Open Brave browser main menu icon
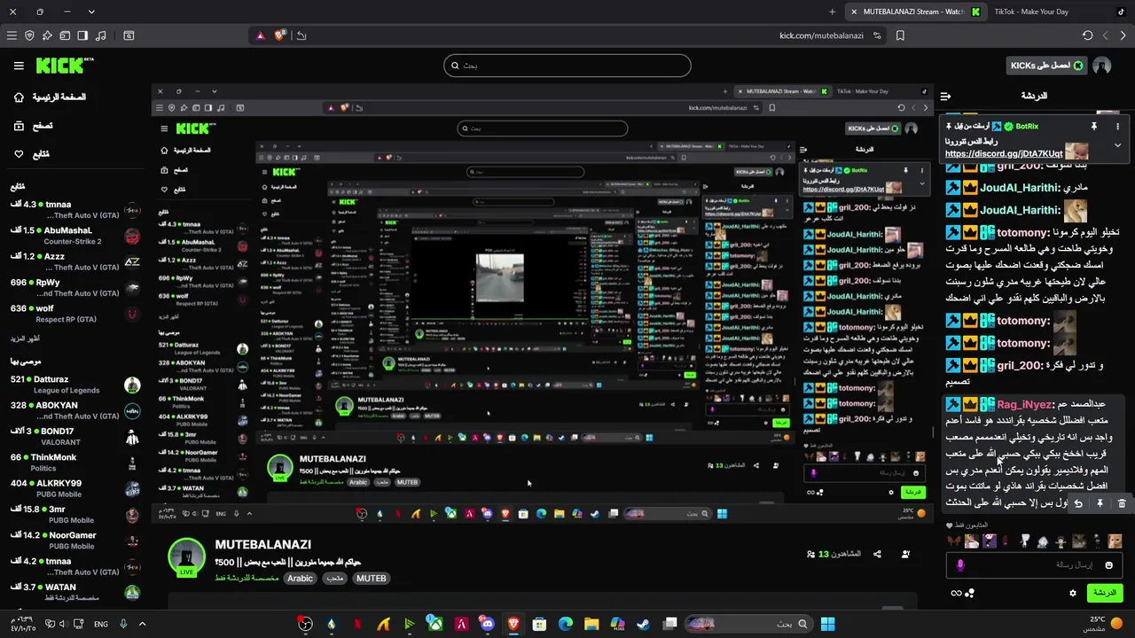 pos(12,35)
